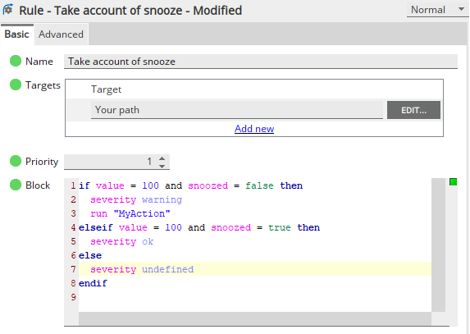
Task: Click the Add new link
Action: pos(254,128)
